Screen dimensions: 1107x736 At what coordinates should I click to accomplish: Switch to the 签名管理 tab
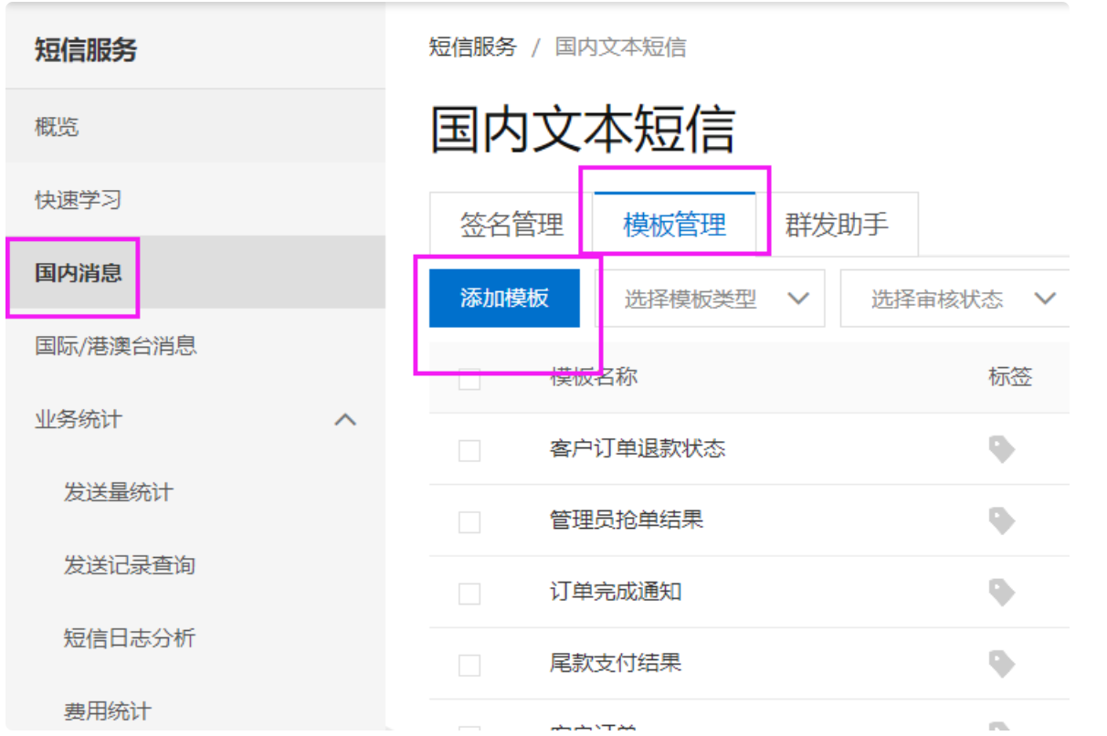point(511,225)
